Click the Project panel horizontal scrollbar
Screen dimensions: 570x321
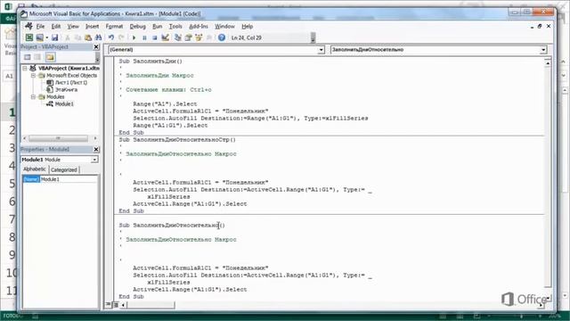point(58,138)
